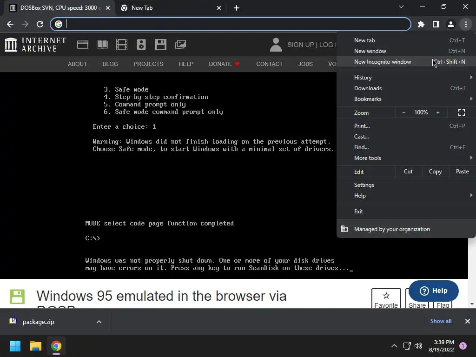The height and width of the screenshot is (357, 476).
Task: Expand the More tools submenu
Action: (406, 158)
